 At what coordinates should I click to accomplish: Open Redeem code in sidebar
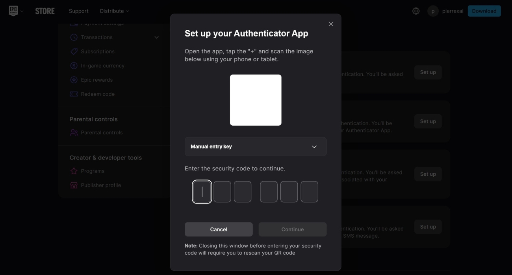(98, 94)
